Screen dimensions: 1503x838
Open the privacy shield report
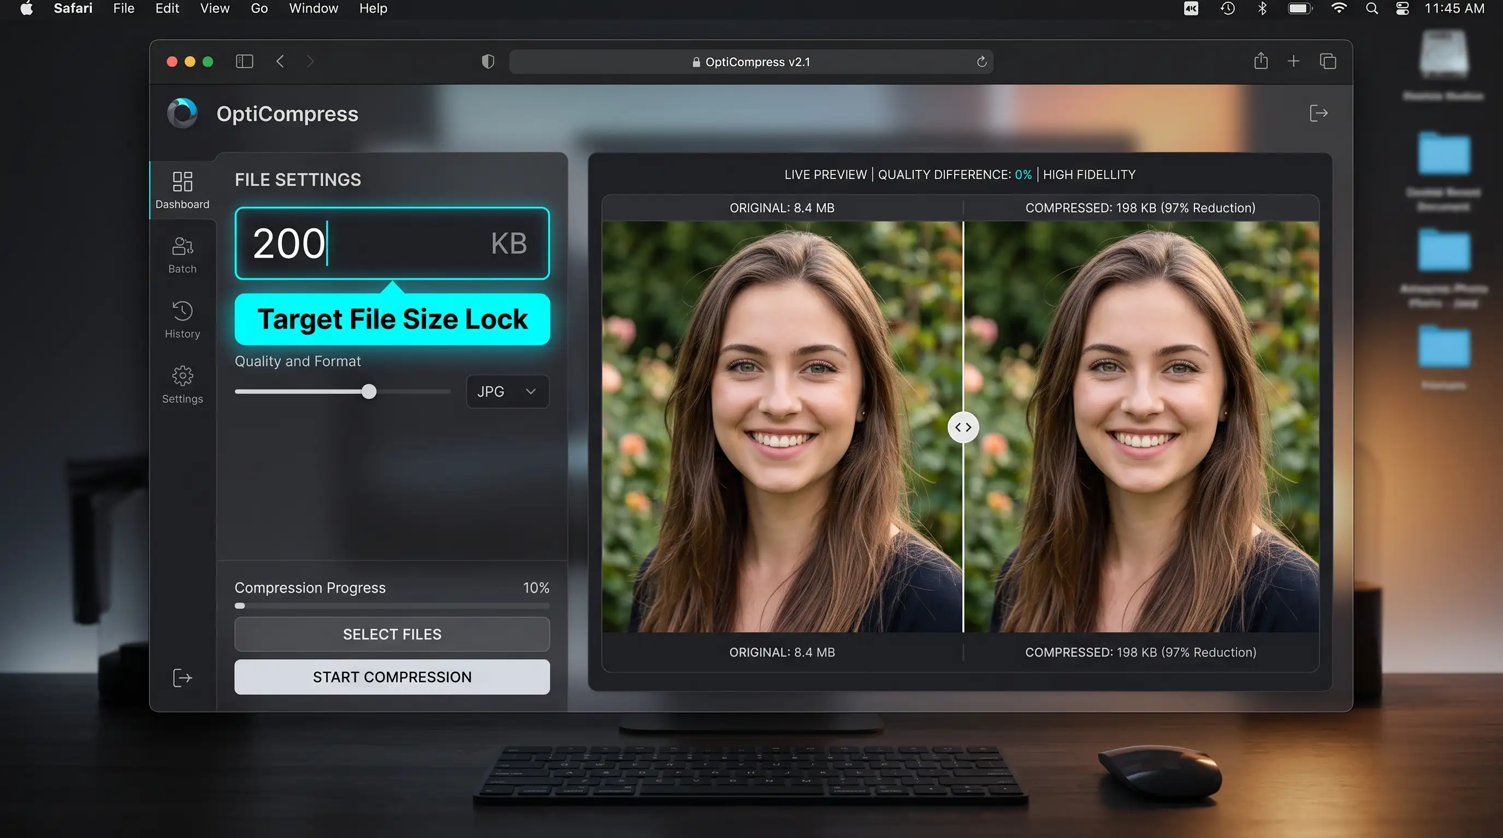488,61
